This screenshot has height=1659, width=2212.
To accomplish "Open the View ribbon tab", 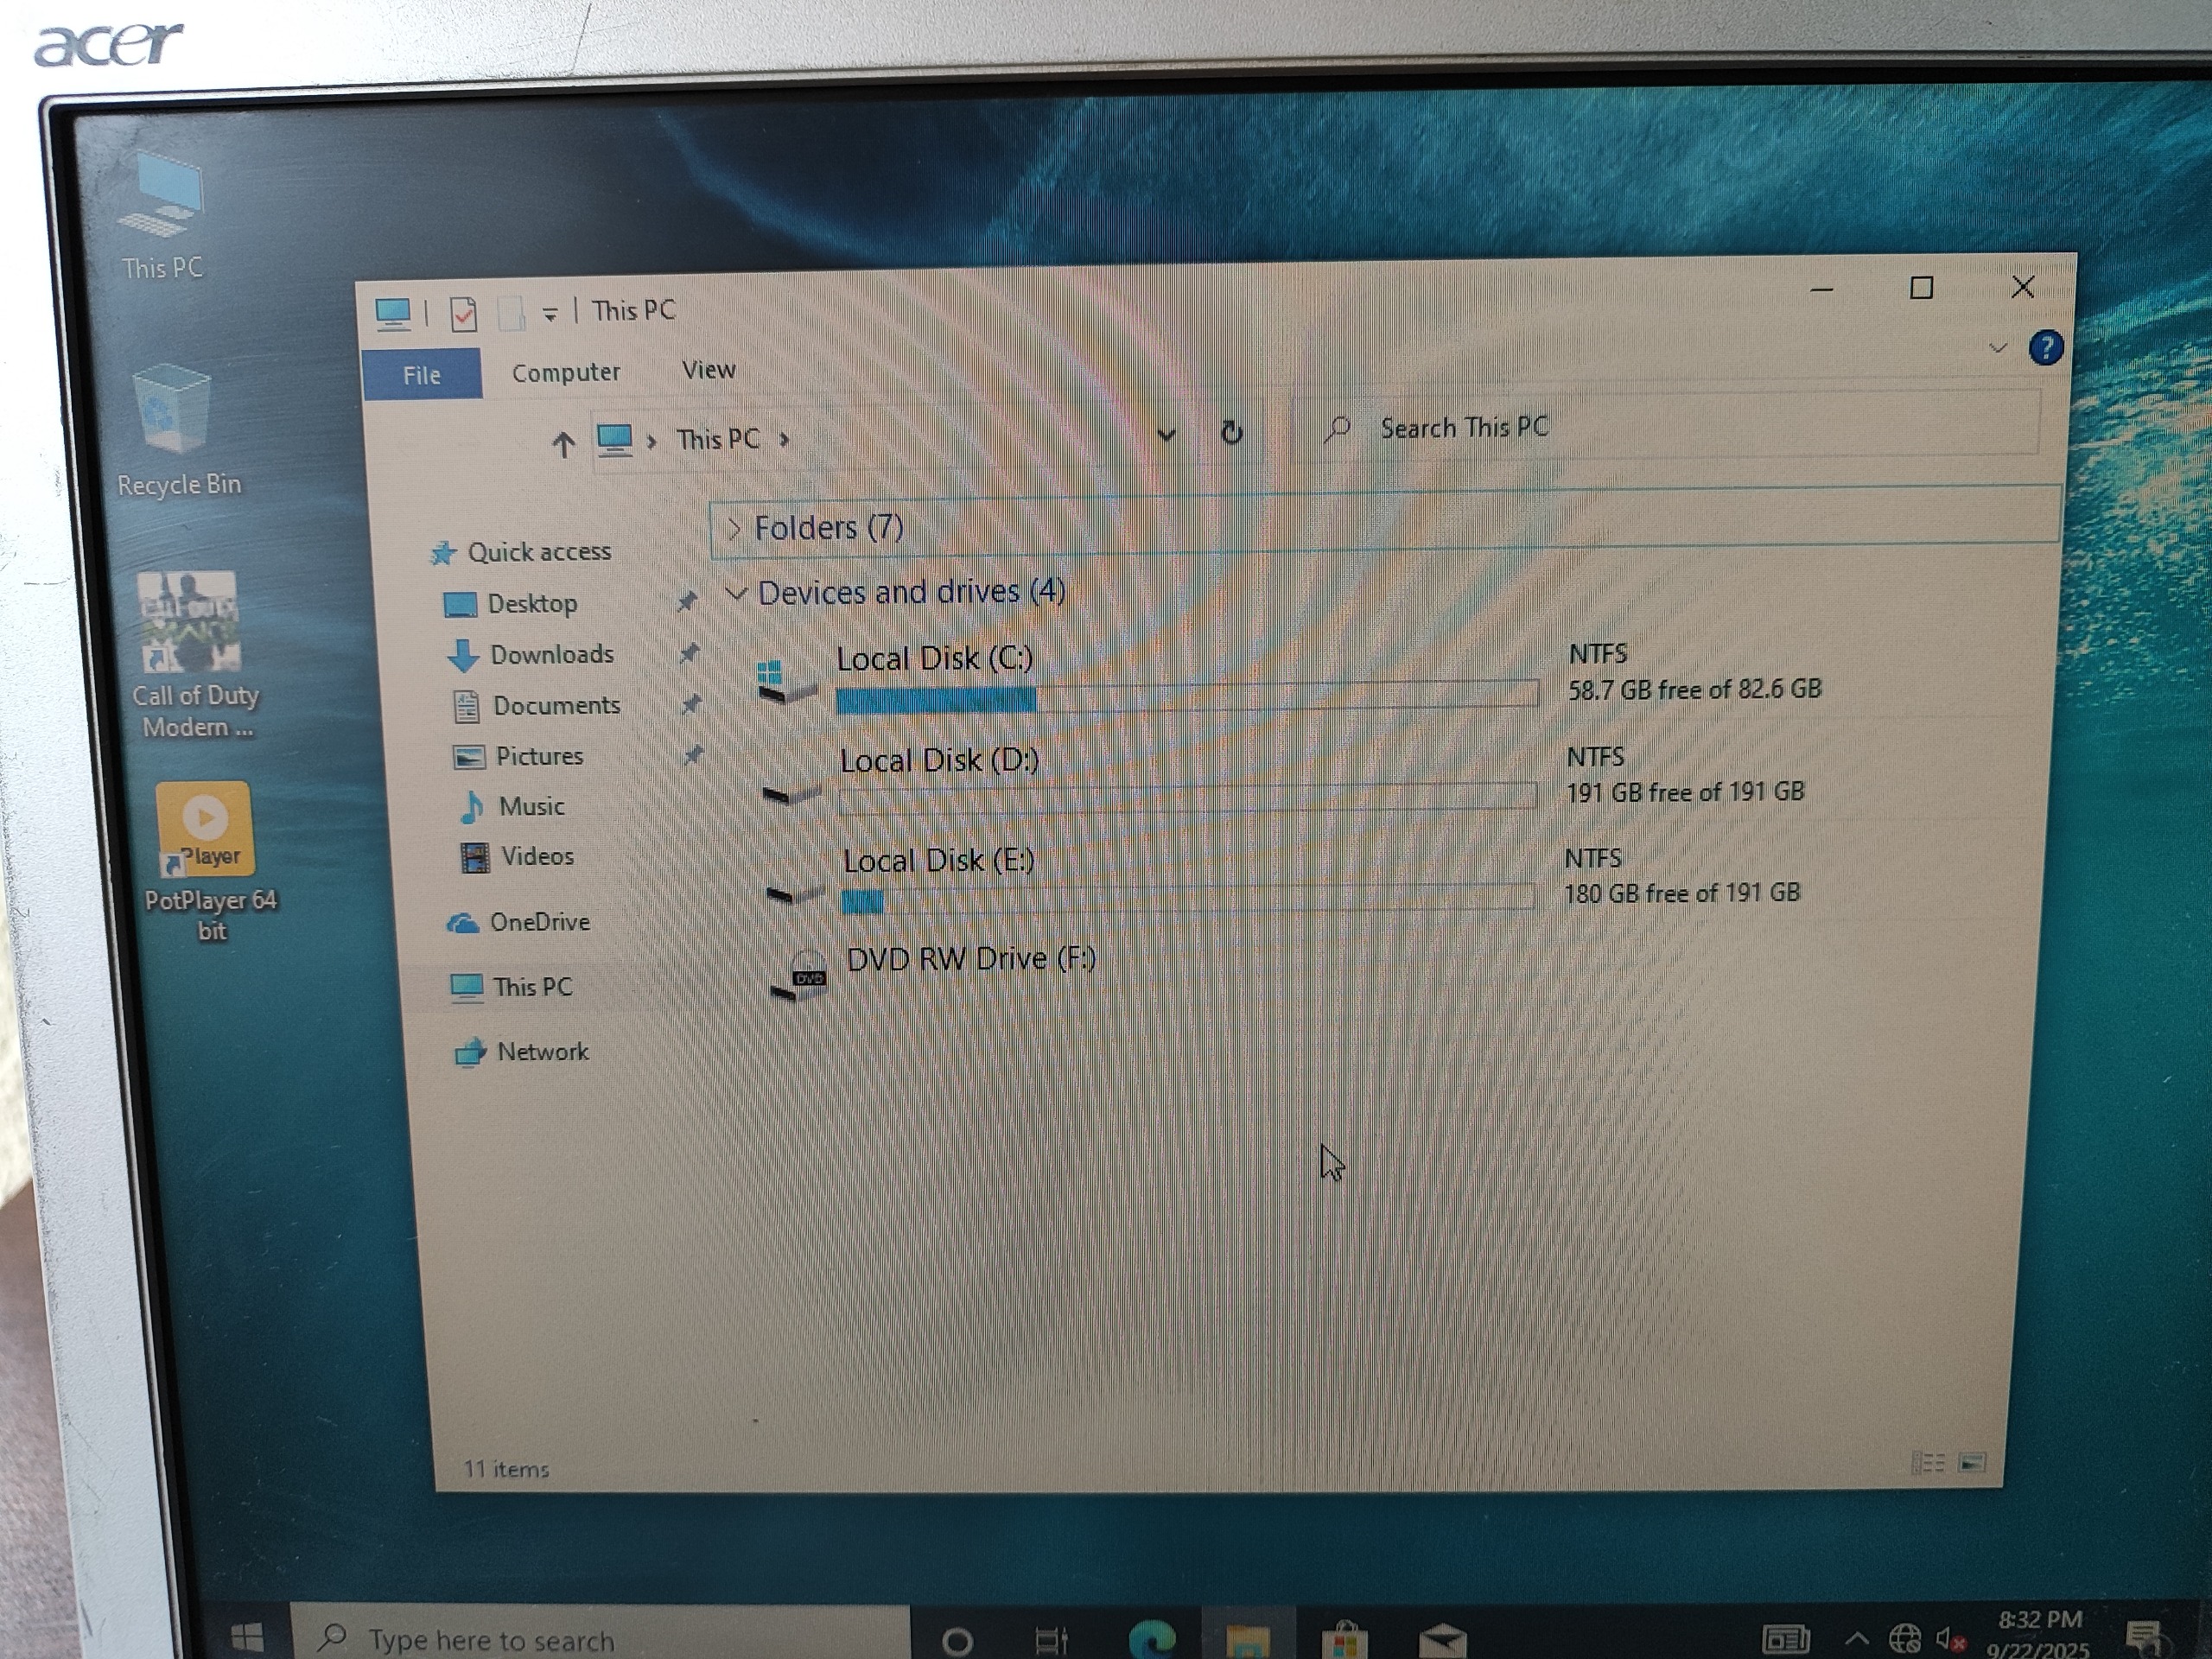I will (708, 370).
